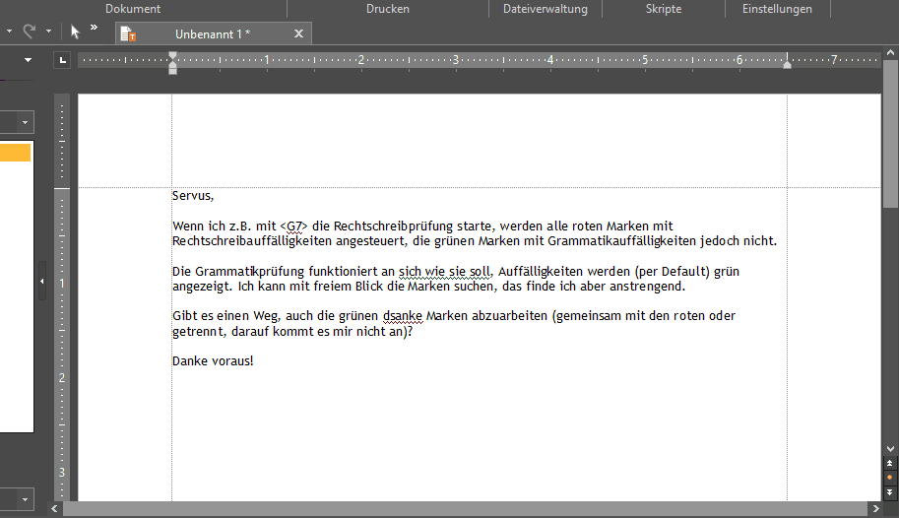Collapse the sidebar with its handle arrow
Screen dimensions: 899x518
42,281
